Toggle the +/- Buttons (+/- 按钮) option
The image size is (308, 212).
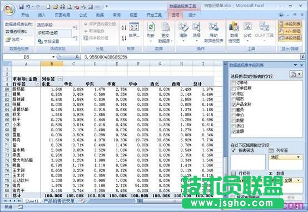pyautogui.click(x=290, y=31)
